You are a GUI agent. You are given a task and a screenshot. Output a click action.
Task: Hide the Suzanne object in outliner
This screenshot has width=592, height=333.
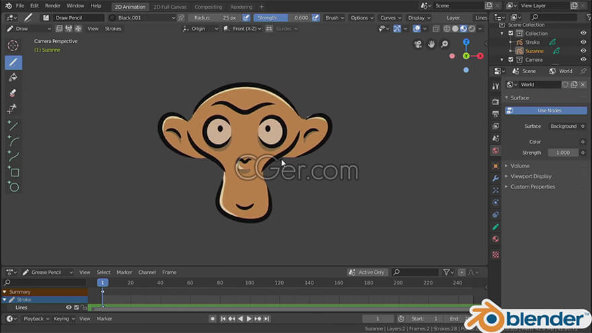pos(583,51)
